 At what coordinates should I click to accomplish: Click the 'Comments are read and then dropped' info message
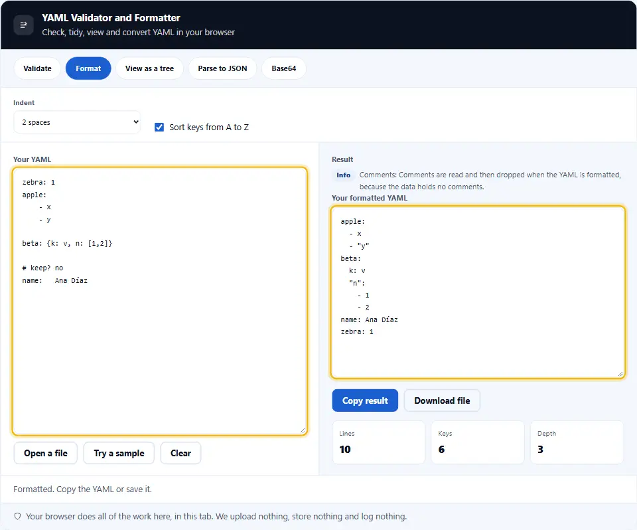490,181
